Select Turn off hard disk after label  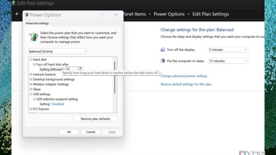pyautogui.click(x=52, y=65)
